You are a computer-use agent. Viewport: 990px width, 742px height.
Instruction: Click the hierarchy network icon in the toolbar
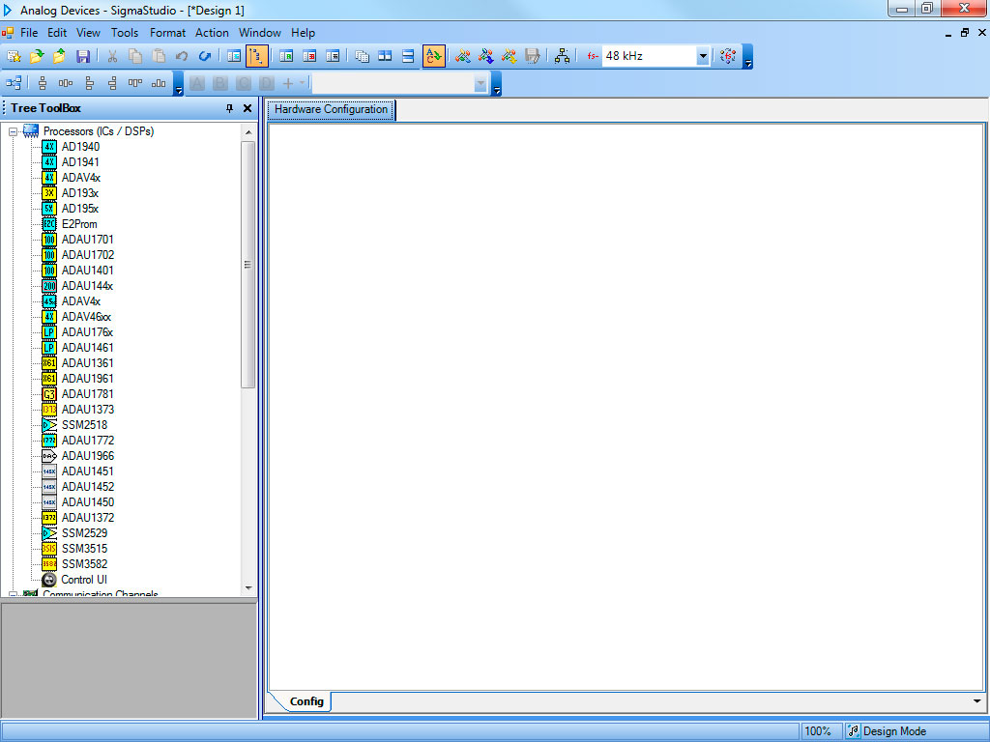coord(562,56)
